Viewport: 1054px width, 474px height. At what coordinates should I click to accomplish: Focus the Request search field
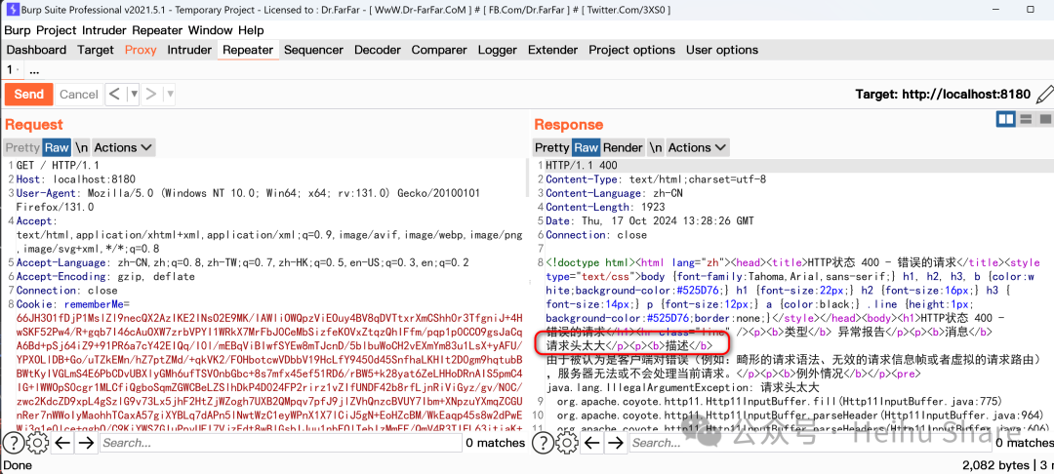(280, 443)
